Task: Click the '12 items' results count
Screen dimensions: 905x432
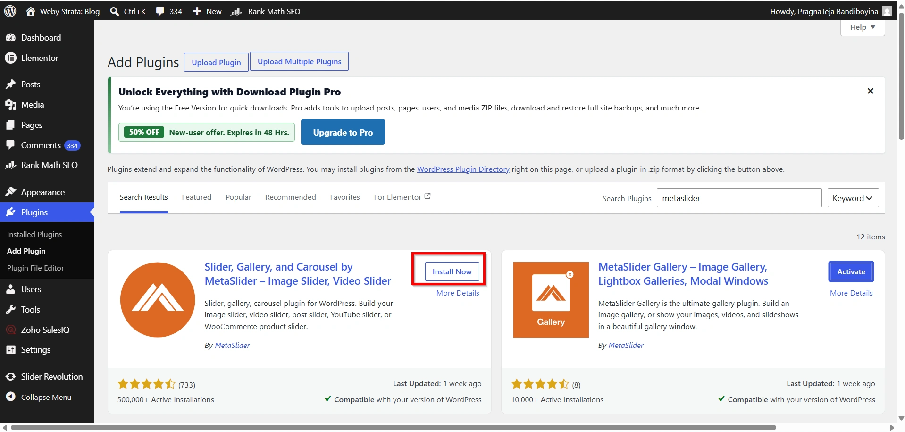Action: (871, 237)
